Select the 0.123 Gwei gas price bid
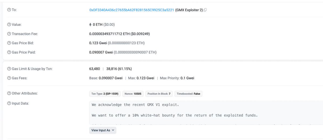Viewport: 323px width, 140px height. pyautogui.click(x=98, y=43)
